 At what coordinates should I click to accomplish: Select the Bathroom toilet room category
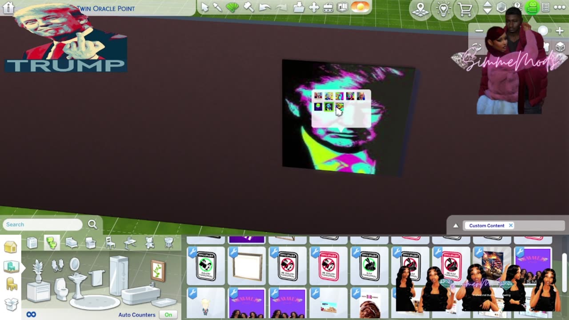coord(52,243)
